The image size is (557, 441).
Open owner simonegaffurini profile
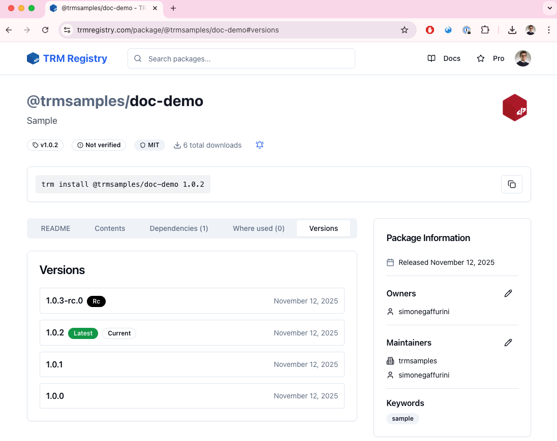click(424, 312)
